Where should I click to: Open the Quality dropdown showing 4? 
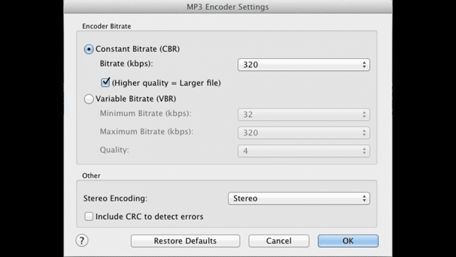[303, 151]
